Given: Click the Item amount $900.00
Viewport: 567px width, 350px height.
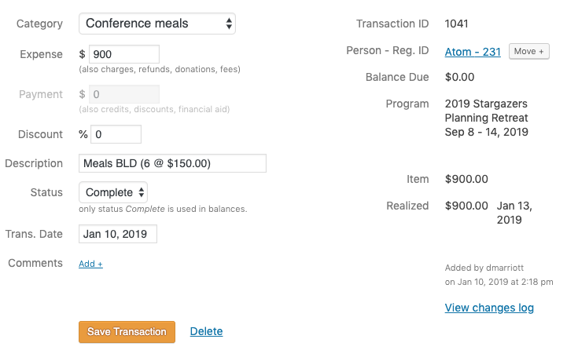Looking at the screenshot, I should click(466, 179).
